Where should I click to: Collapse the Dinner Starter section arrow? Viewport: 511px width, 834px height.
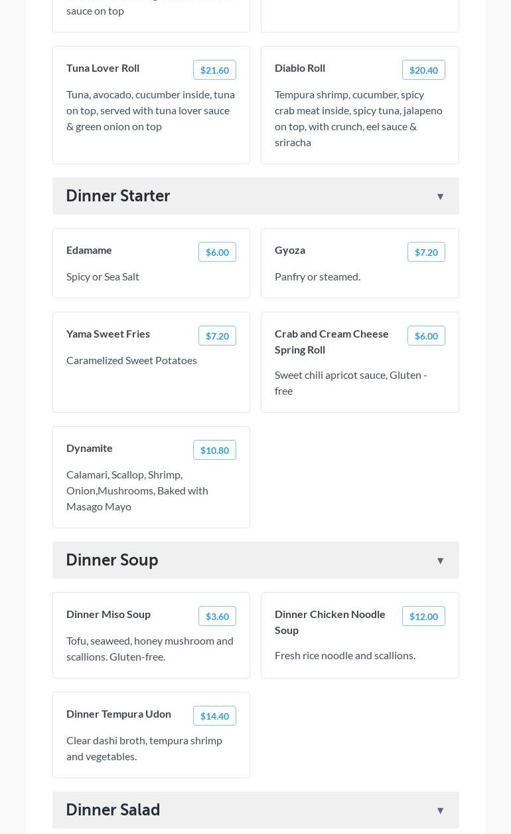[440, 196]
